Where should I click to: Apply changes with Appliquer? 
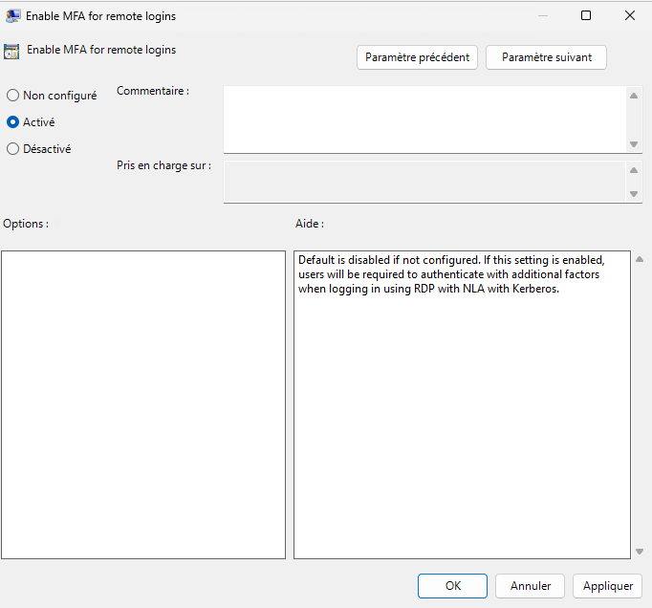pyautogui.click(x=607, y=586)
